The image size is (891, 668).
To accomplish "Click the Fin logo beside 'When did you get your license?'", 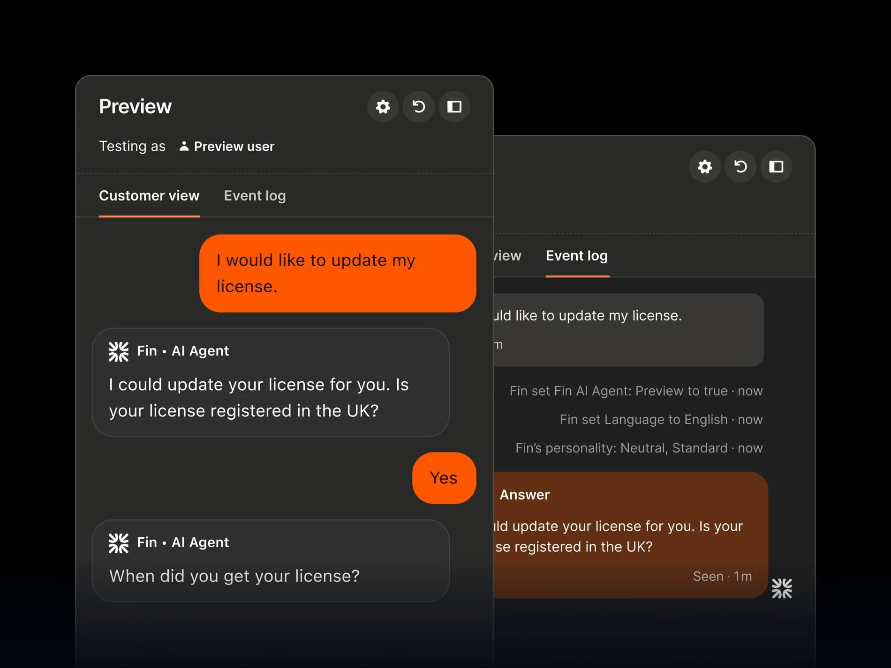I will (118, 543).
